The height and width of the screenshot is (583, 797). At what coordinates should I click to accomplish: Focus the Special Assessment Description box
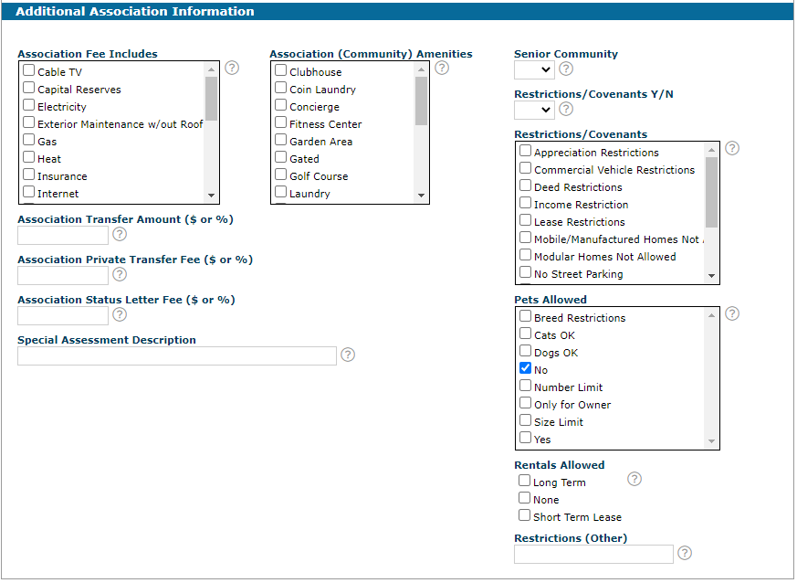tap(177, 355)
